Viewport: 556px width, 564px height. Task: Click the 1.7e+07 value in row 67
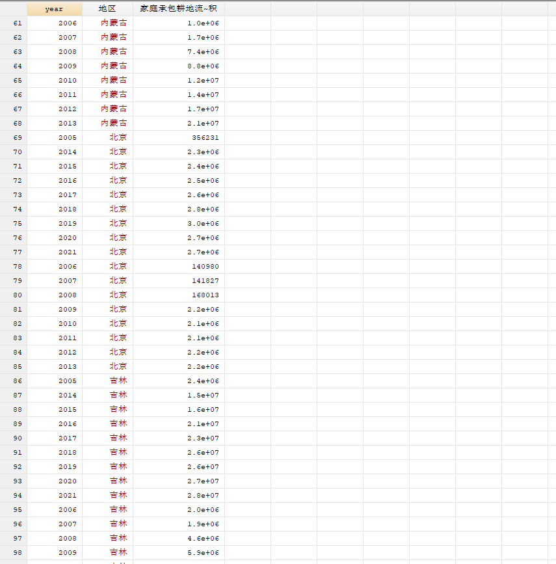point(203,109)
